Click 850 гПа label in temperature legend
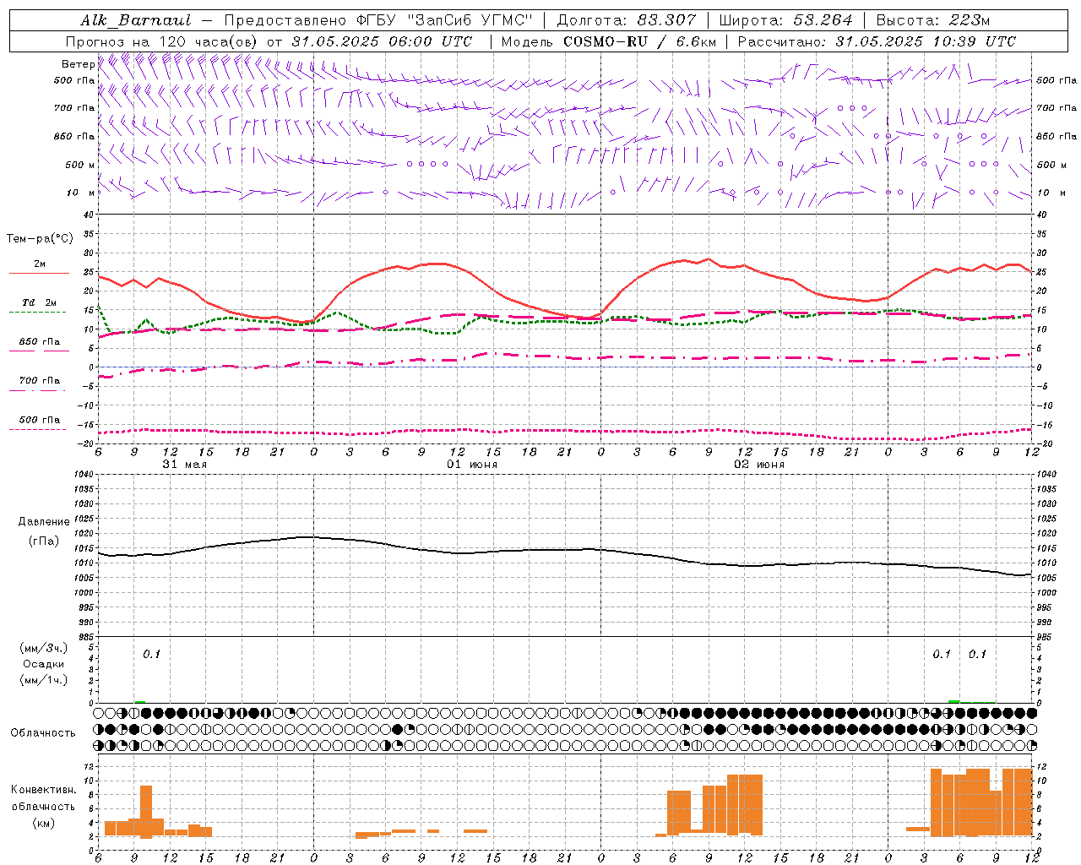Image resolution: width=1081 pixels, height=865 pixels. [x=40, y=342]
